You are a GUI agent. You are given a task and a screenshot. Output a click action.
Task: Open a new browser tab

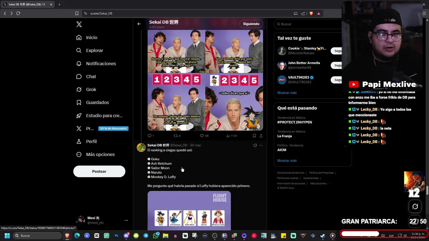tap(59, 4)
